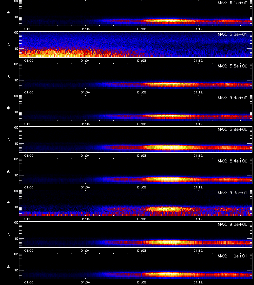Click the 'MAX: 5.9e+00' label in panel 5F
This screenshot has height=285, width=254.
[x=232, y=129]
